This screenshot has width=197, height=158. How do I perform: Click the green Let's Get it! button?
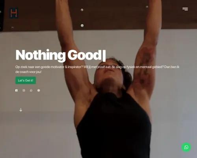click(26, 80)
